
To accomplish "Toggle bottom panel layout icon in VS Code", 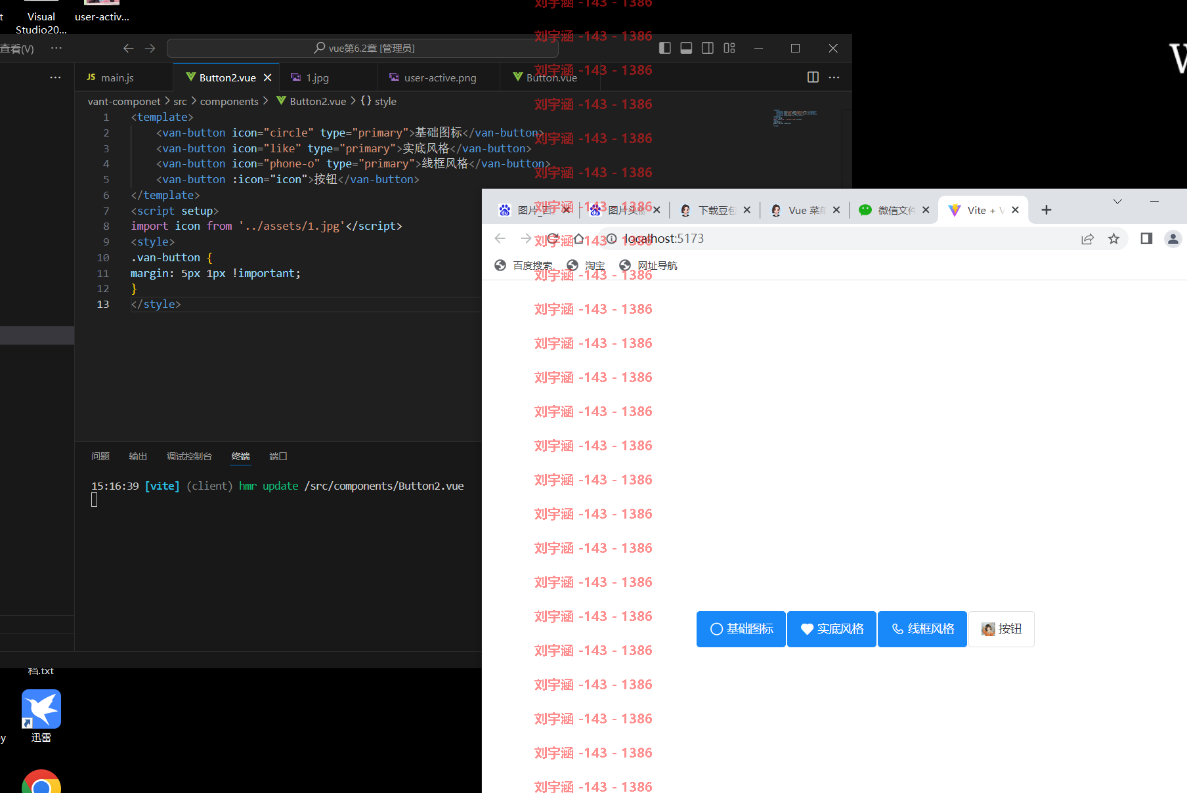I will pyautogui.click(x=686, y=48).
